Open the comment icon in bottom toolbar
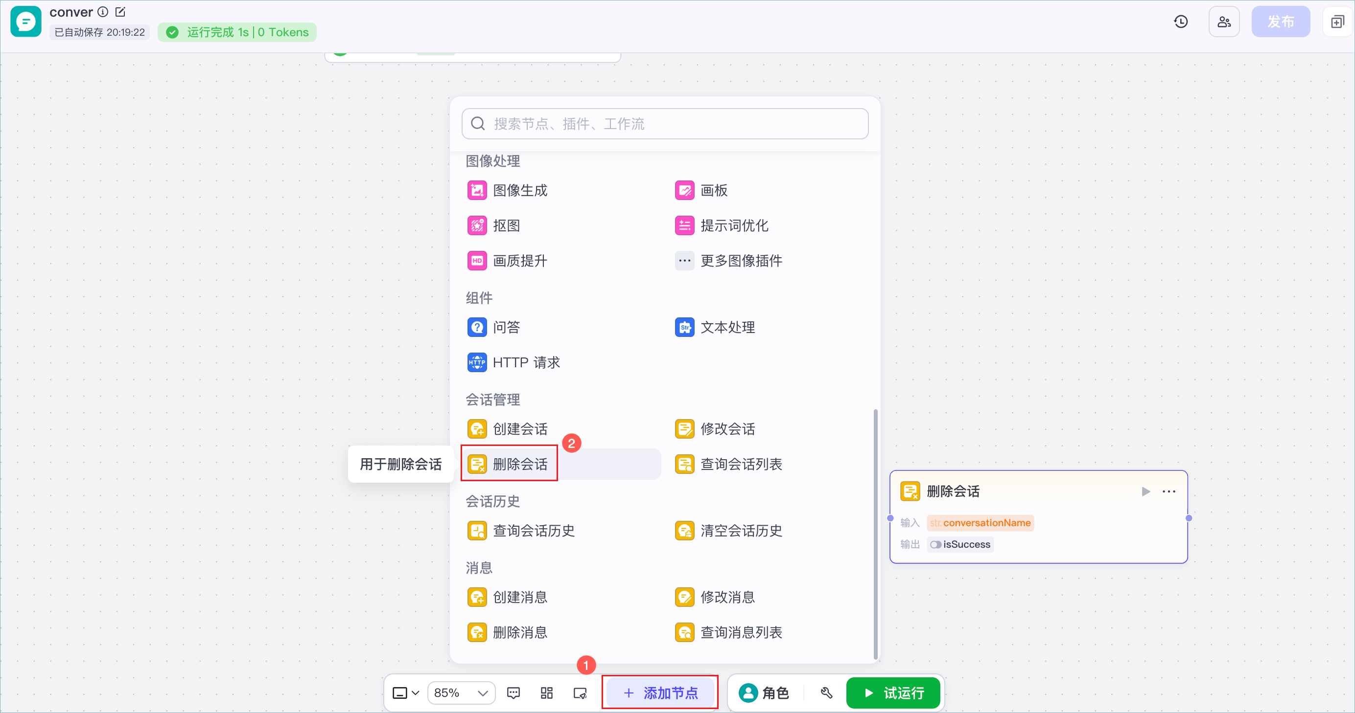 [x=514, y=693]
